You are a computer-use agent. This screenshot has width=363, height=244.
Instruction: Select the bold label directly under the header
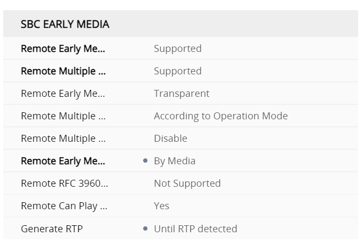[x=63, y=49]
